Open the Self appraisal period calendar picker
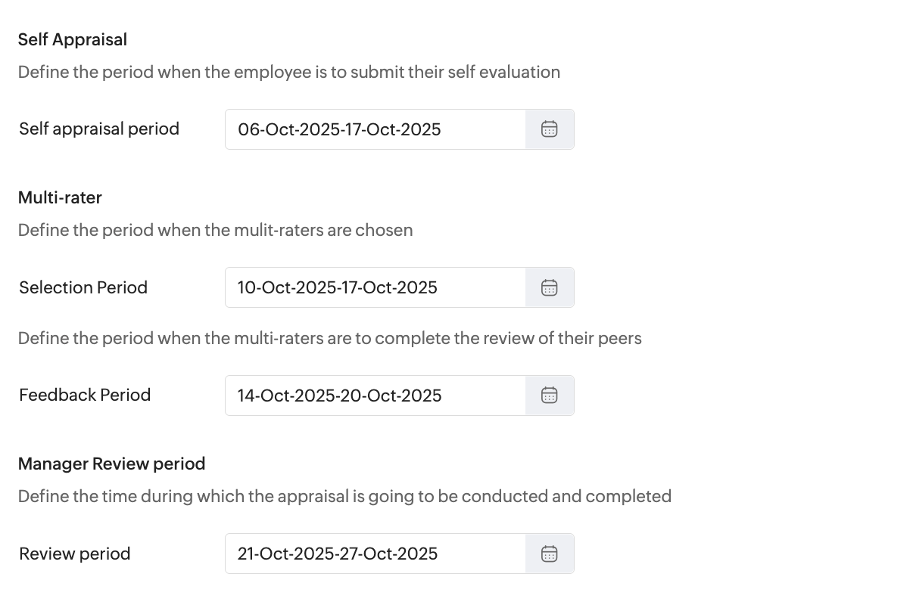Image resolution: width=913 pixels, height=608 pixels. tap(550, 129)
